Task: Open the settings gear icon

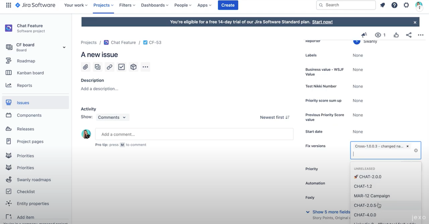Action: (406, 5)
